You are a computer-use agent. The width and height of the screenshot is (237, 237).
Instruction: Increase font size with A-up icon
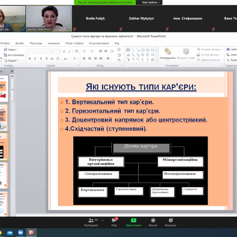(64, 51)
